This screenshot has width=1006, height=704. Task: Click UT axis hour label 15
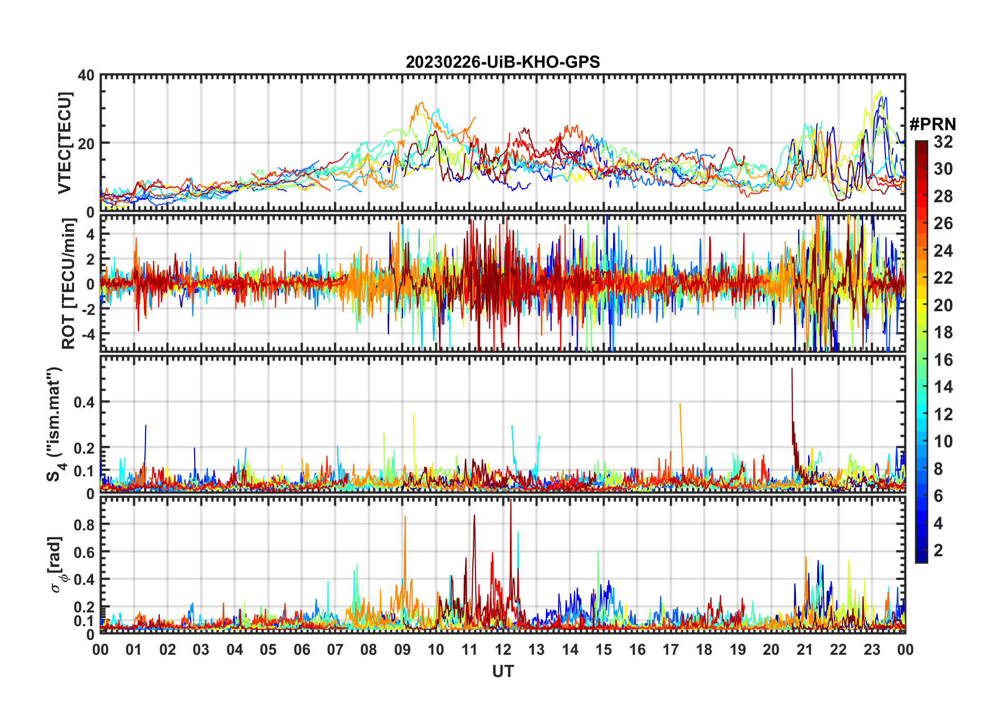[603, 649]
